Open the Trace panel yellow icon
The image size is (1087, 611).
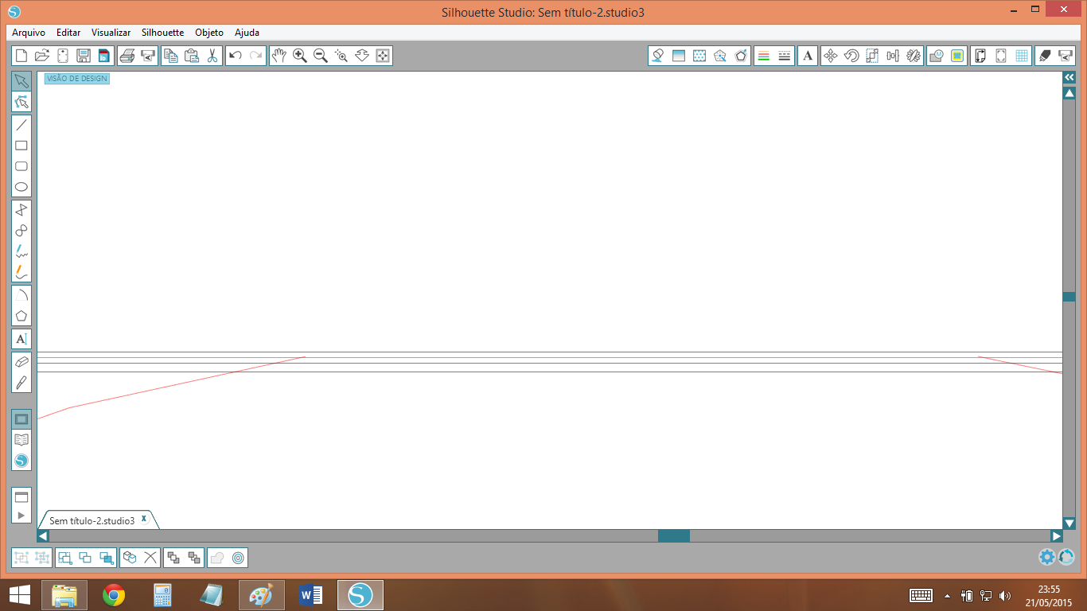tap(957, 56)
